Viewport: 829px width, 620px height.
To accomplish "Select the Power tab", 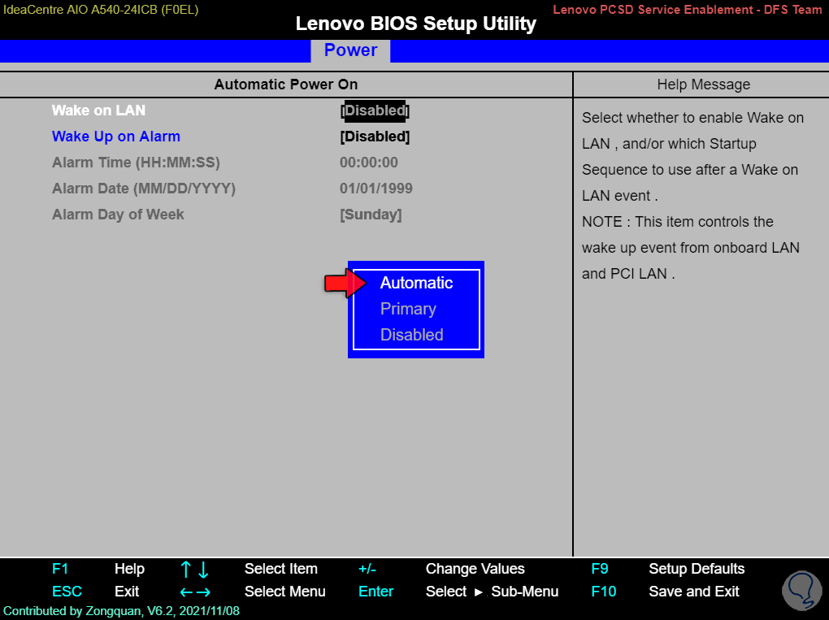I will 350,50.
